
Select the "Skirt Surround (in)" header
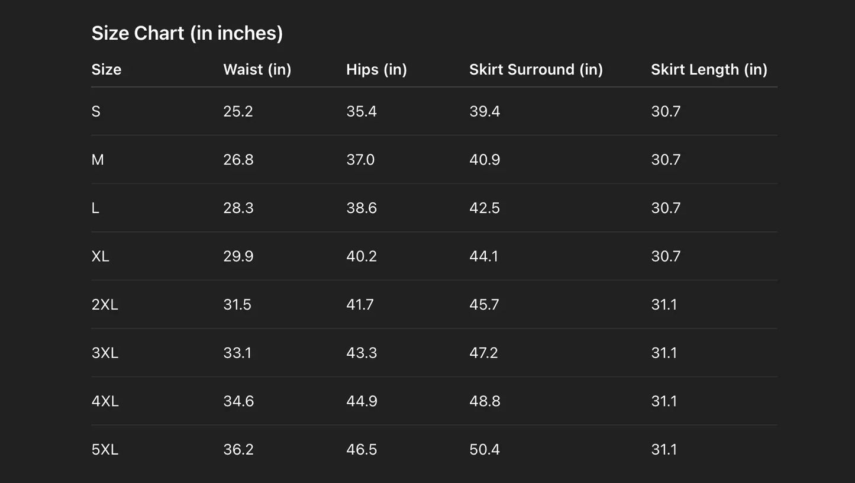536,69
